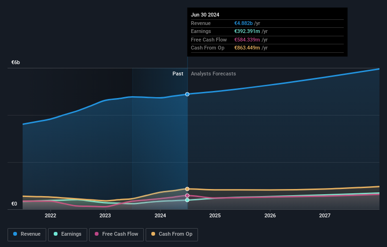Viewport: 387px width, 247px height.
Task: Toggle the Revenue legend series
Action: click(x=27, y=234)
